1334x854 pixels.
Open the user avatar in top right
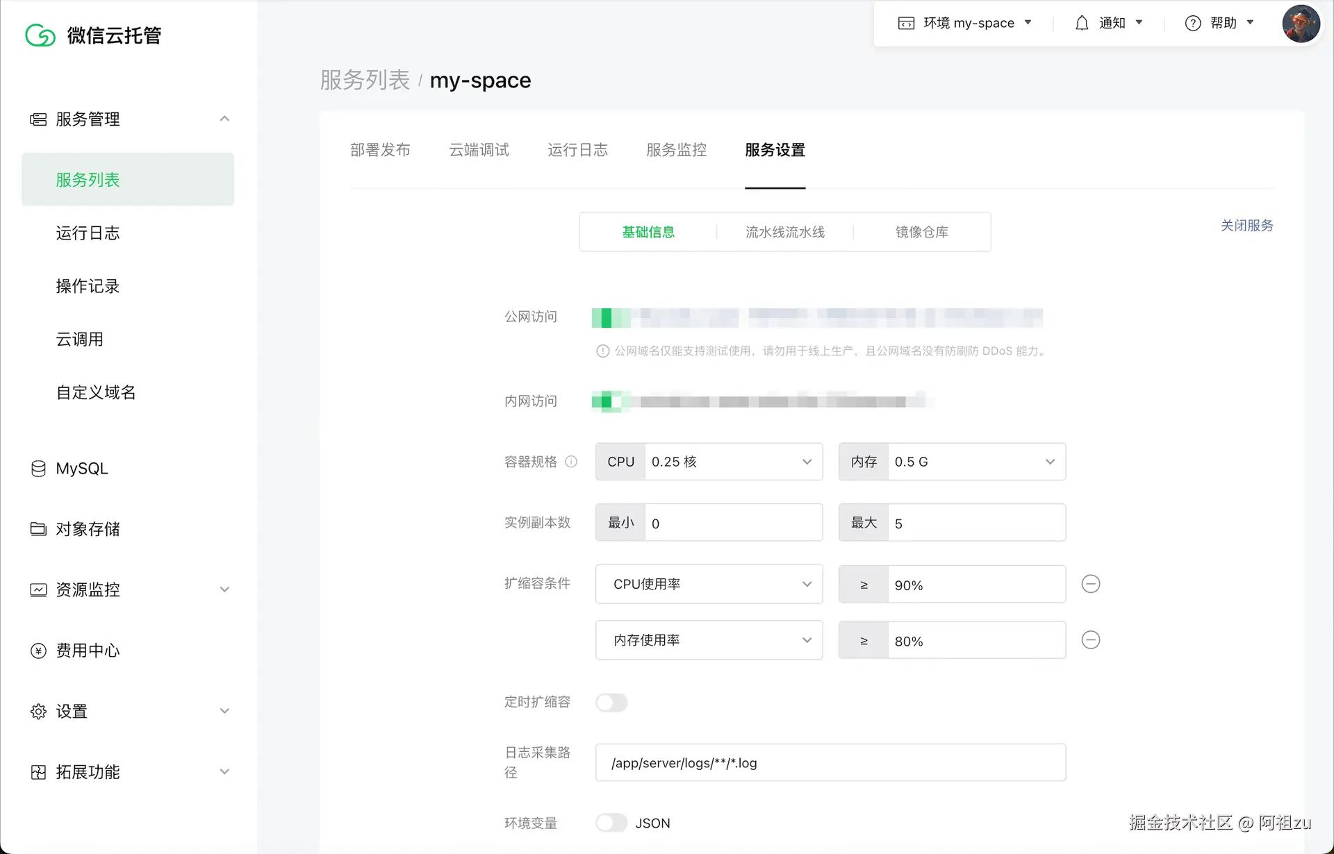click(1301, 23)
